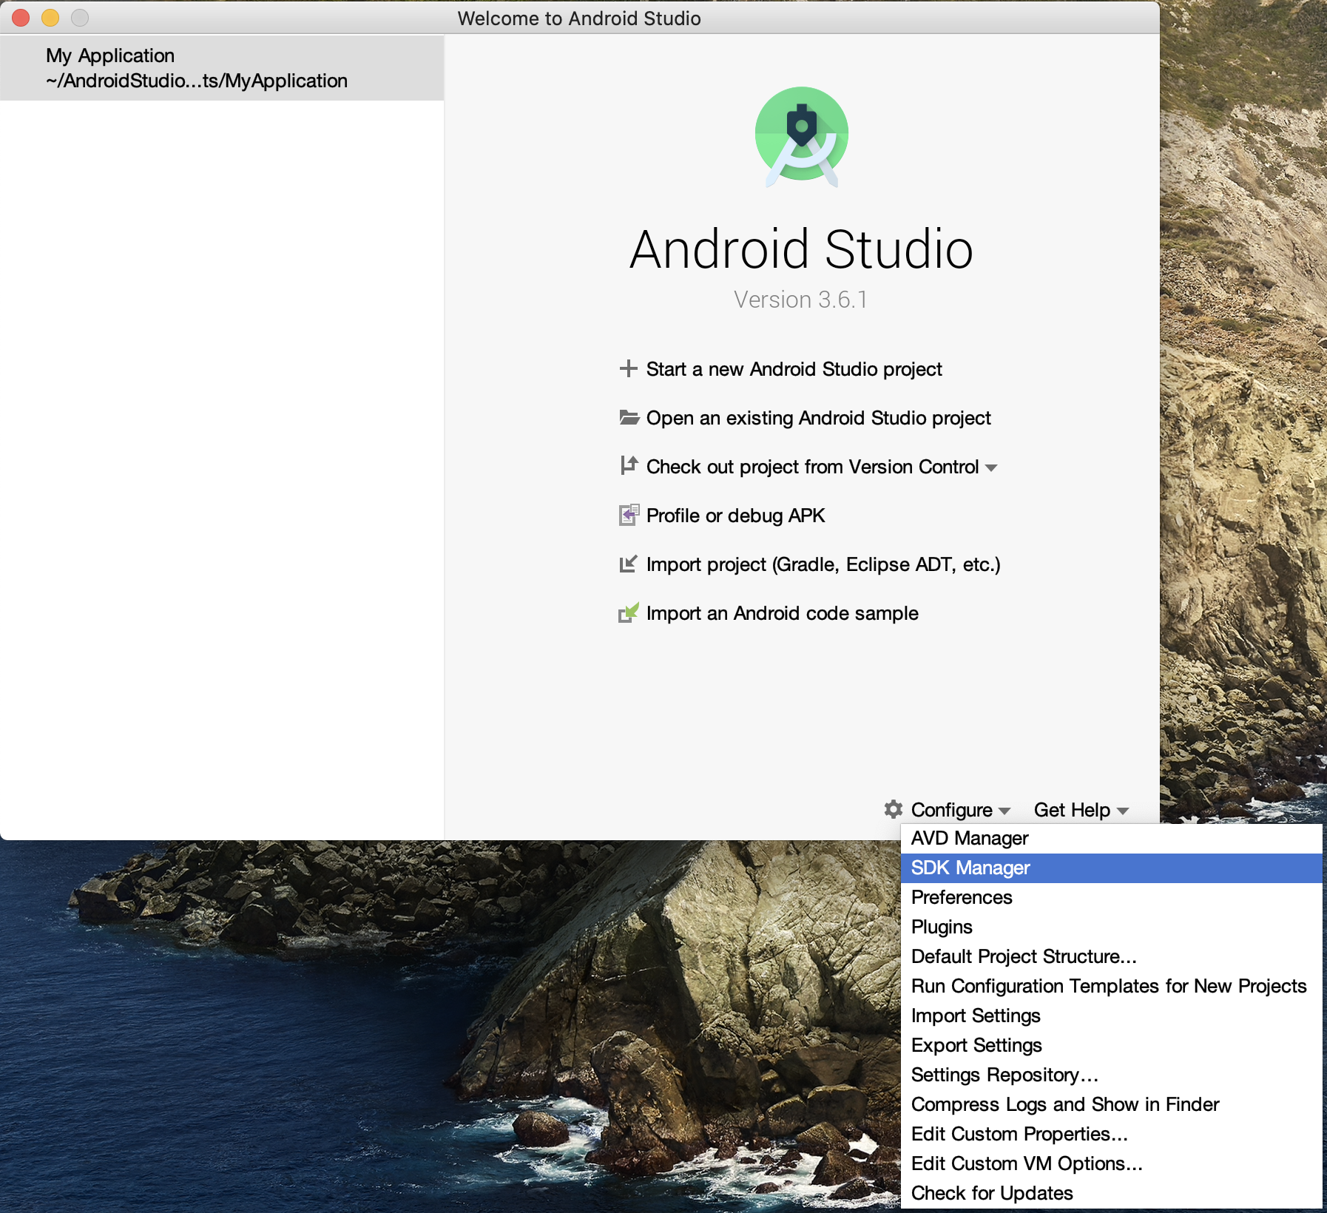1327x1213 pixels.
Task: Open Preferences from the Configure menu
Action: point(1111,897)
